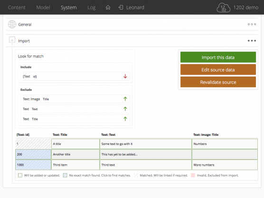264x198 pixels.
Task: Click the Text: Text column header
Action: click(108, 134)
